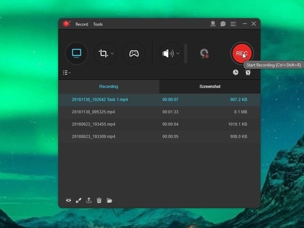Open the feedback chat bubble icon
Viewport: 304px width, 228px height.
pyautogui.click(x=223, y=24)
